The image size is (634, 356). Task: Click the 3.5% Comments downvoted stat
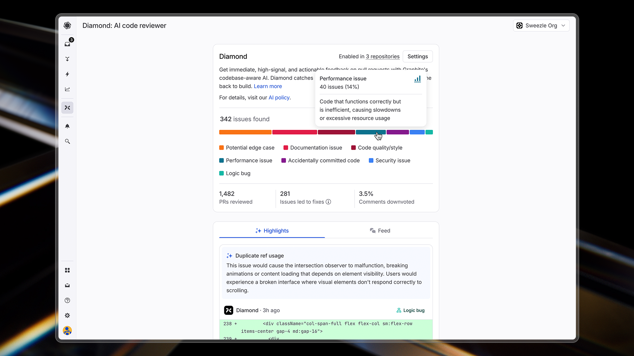click(386, 198)
